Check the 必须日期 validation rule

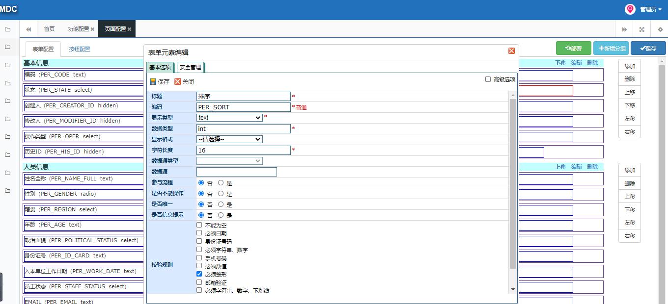coord(199,233)
